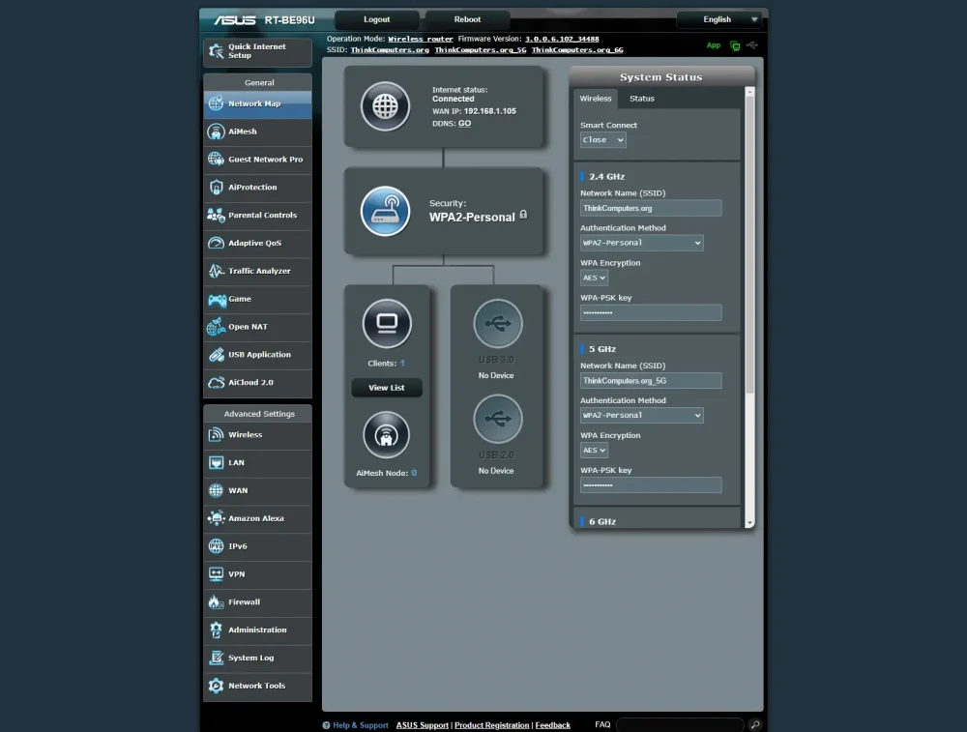This screenshot has height=732, width=967.
Task: Click the Internet status globe icon
Action: [386, 106]
